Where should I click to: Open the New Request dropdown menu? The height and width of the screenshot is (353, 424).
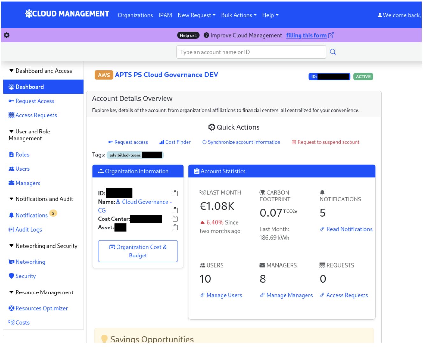(196, 15)
